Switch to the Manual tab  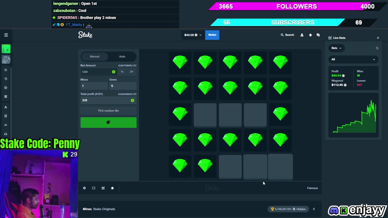[95, 56]
